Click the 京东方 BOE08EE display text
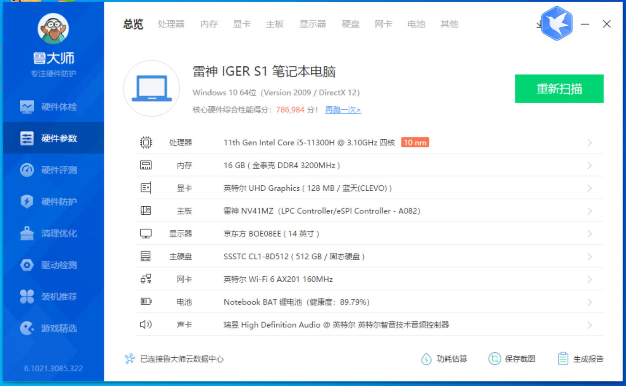The image size is (626, 386). click(x=271, y=234)
